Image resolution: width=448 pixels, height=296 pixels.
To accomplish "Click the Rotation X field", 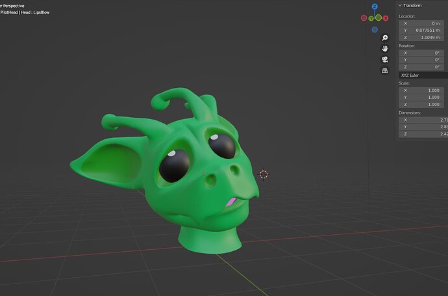I will 421,53.
